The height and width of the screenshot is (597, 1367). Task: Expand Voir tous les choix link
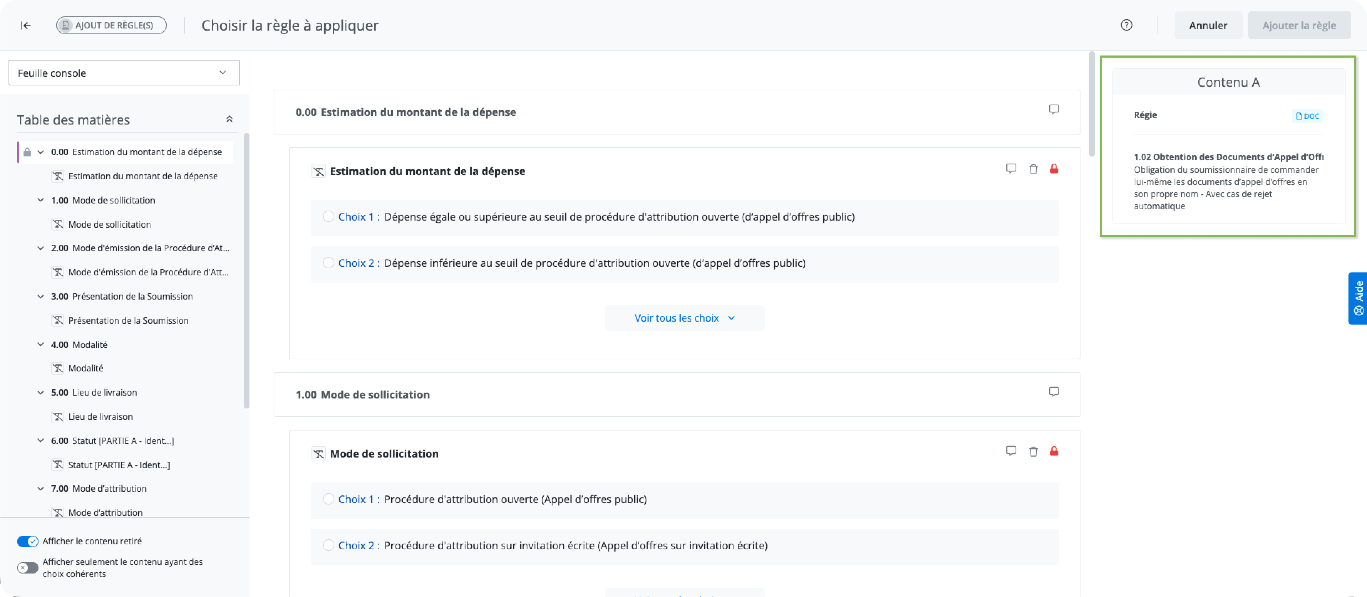[685, 318]
